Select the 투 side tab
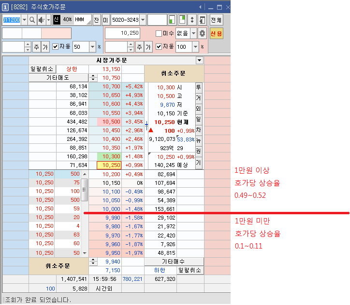Screen dimensions: 350x305 [198, 87]
